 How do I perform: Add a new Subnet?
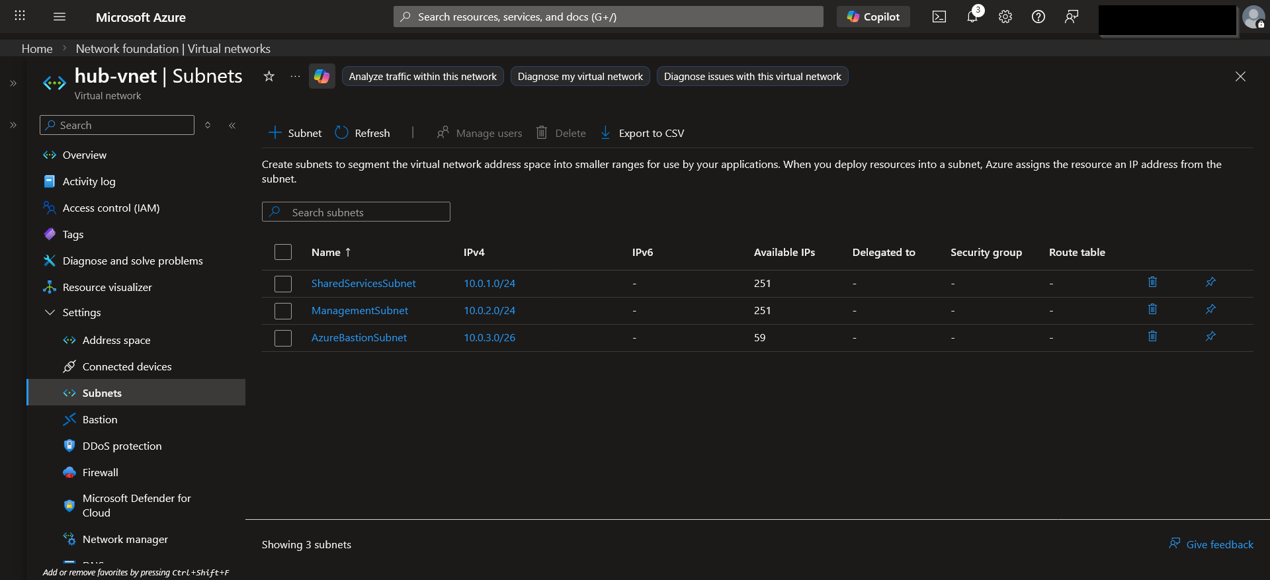(x=295, y=133)
